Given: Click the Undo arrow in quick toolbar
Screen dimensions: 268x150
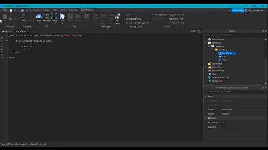Looking at the screenshot, I should click(x=15, y=10).
